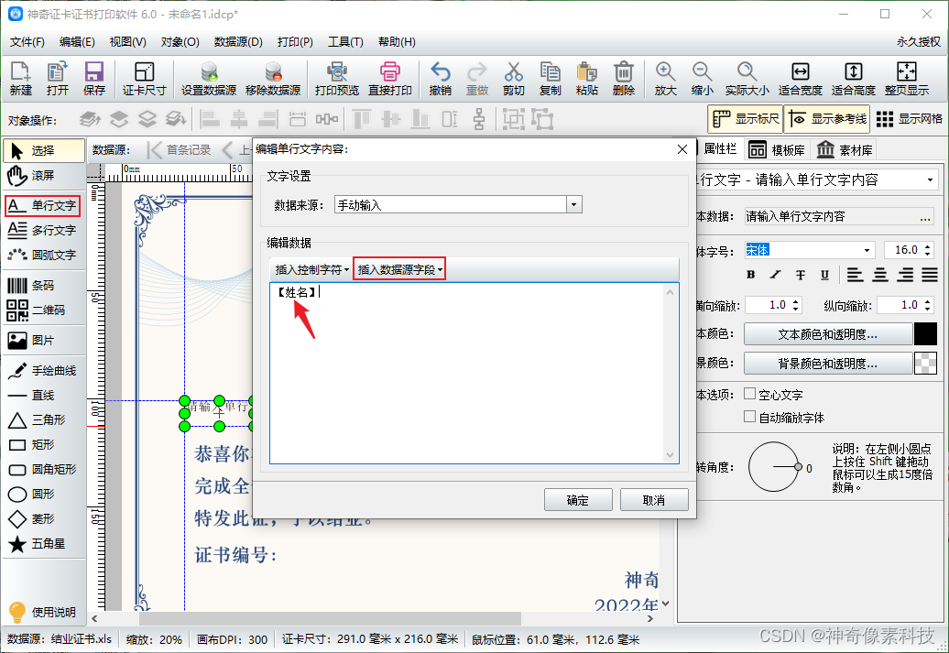Click the 设置数据源 icon
This screenshot has width=949, height=653.
click(209, 79)
